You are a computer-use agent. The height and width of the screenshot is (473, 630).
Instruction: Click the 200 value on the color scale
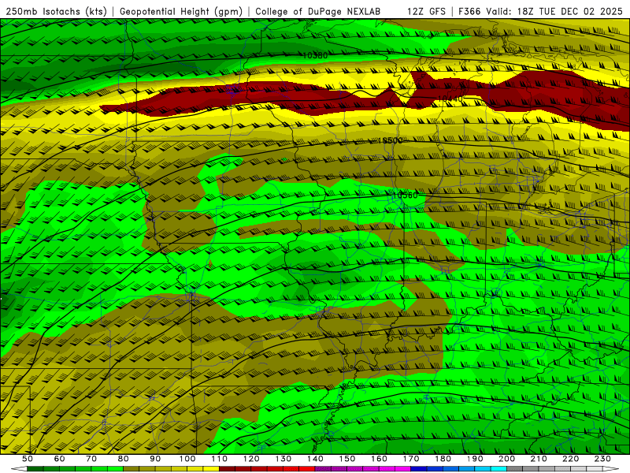507,459
